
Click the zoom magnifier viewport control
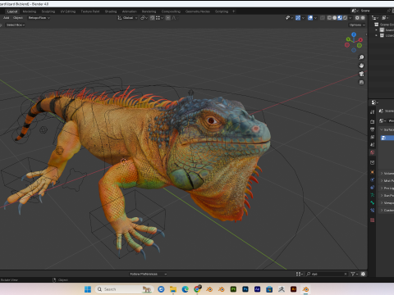point(361,57)
